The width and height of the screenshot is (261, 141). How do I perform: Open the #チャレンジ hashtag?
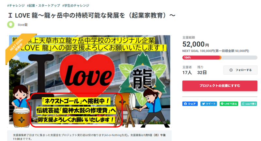(x=16, y=6)
